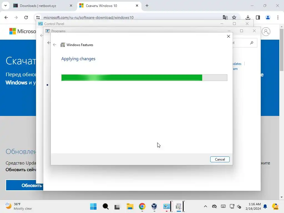Close the netboot.xyz tab

pyautogui.click(x=71, y=6)
